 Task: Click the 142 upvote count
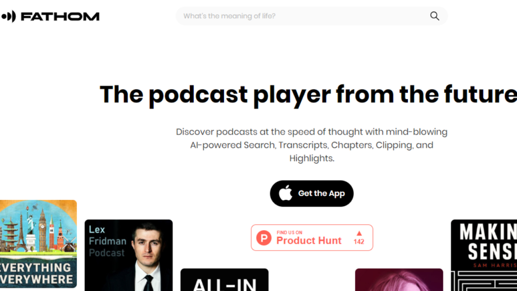[359, 242]
